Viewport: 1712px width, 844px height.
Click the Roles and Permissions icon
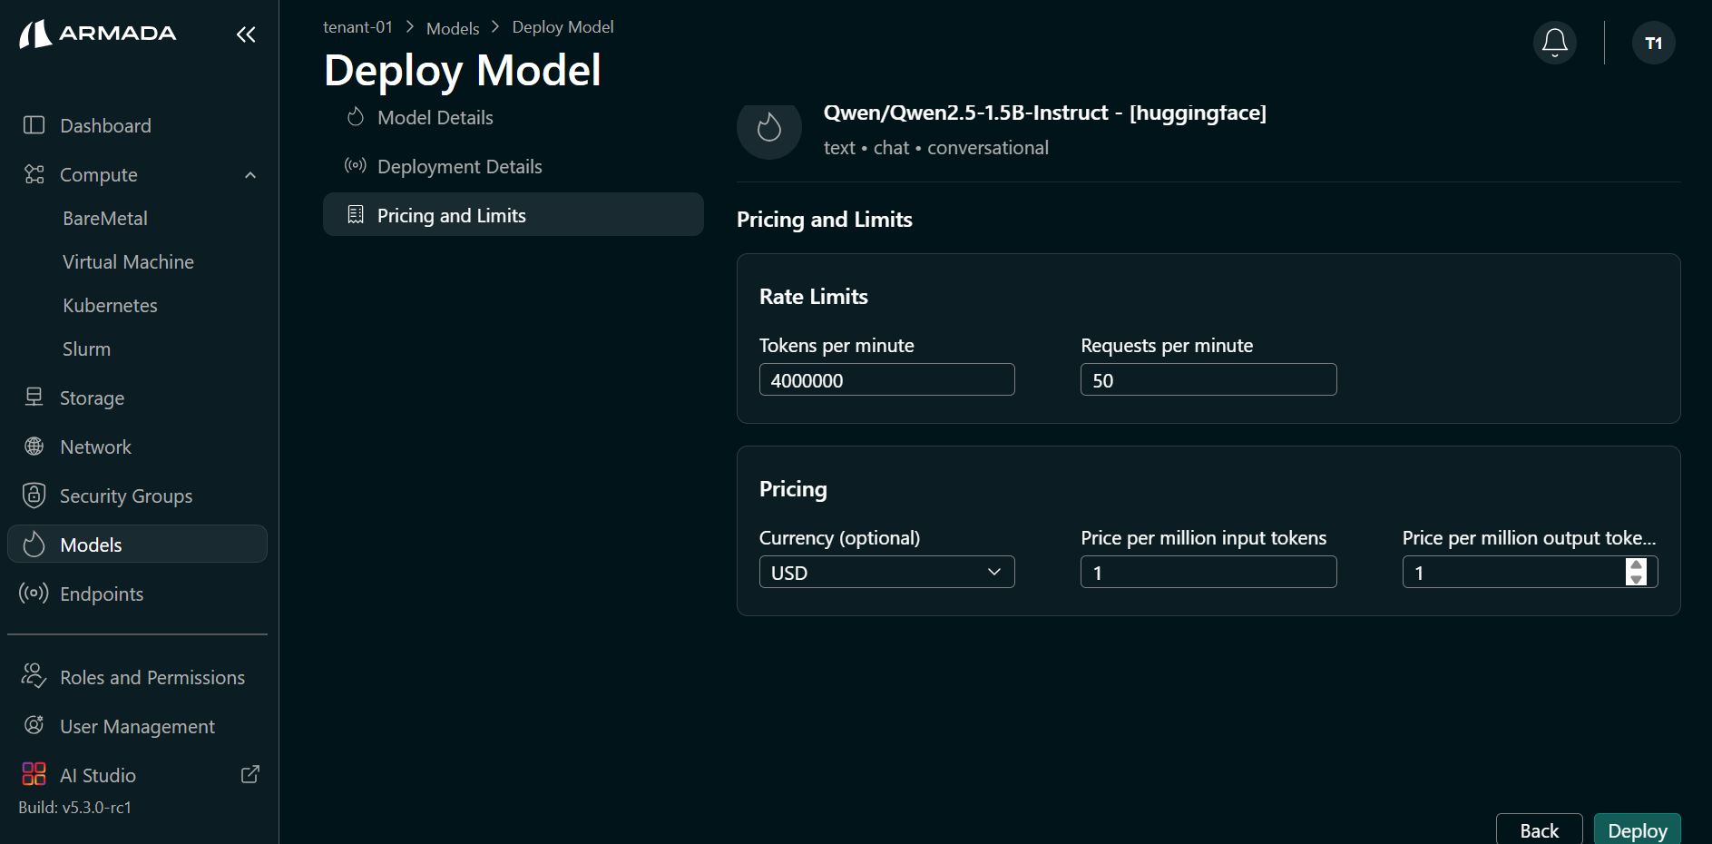pos(34,676)
